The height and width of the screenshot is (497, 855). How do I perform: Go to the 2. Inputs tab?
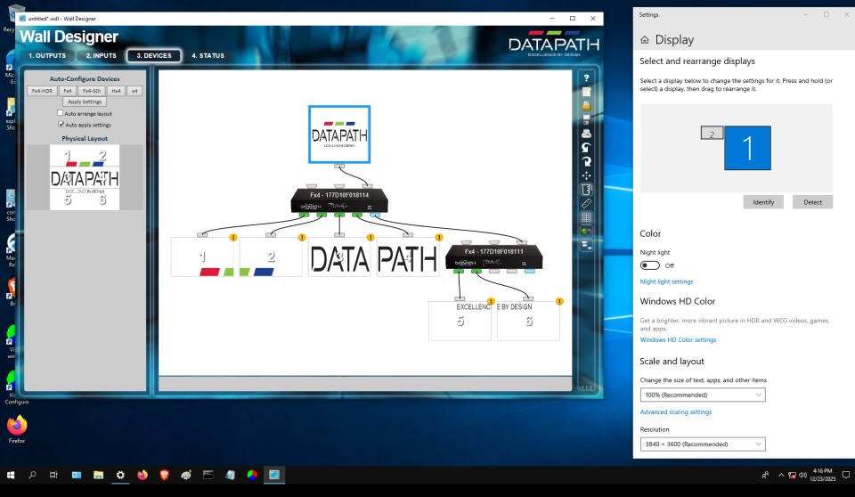[101, 55]
